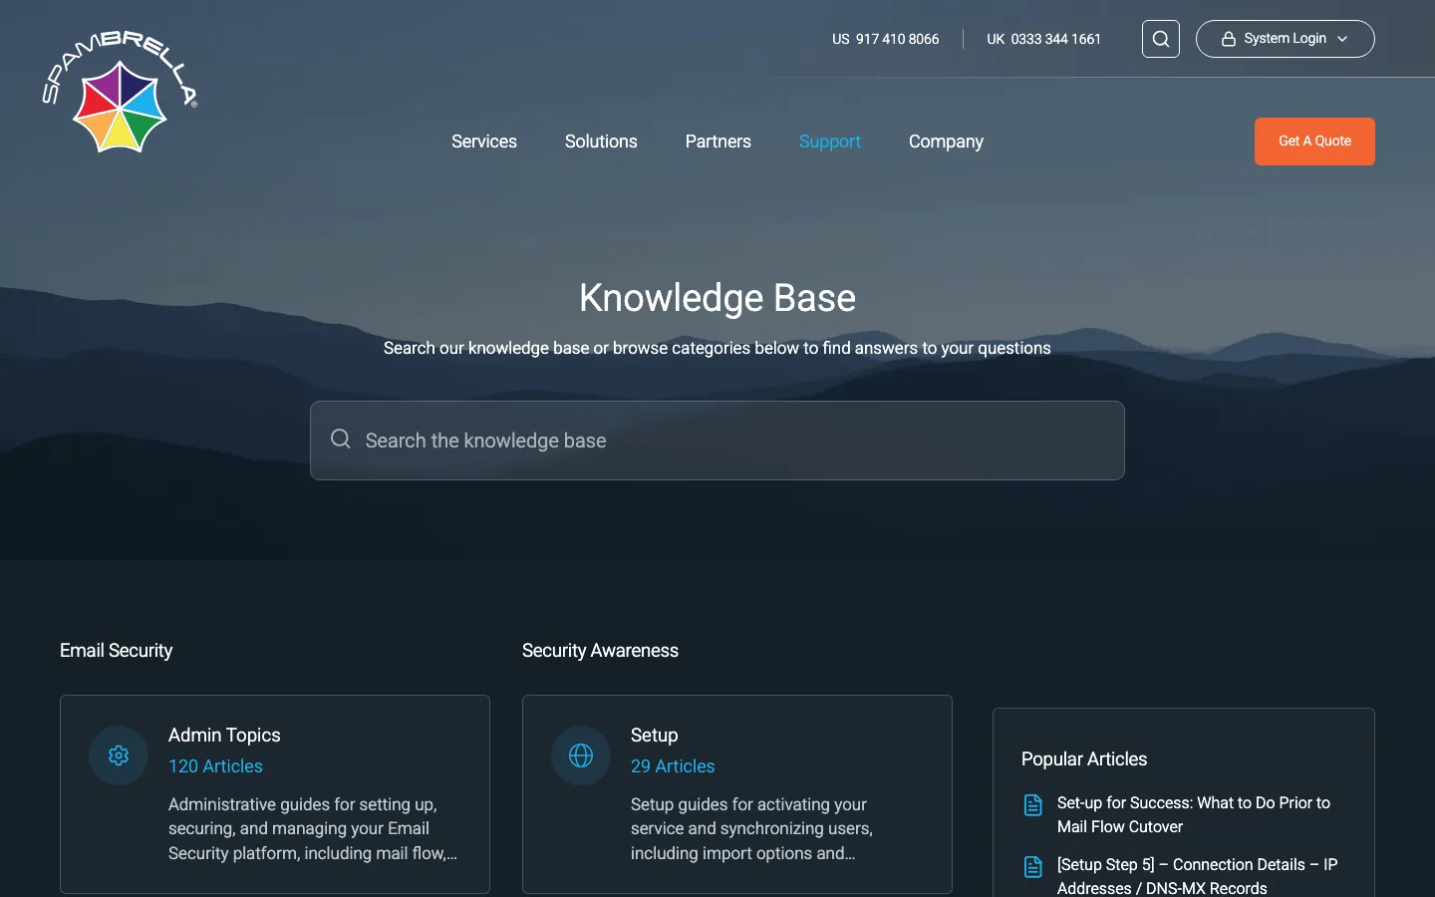
Task: Click the Spambrella umbrella logo
Action: (x=120, y=92)
